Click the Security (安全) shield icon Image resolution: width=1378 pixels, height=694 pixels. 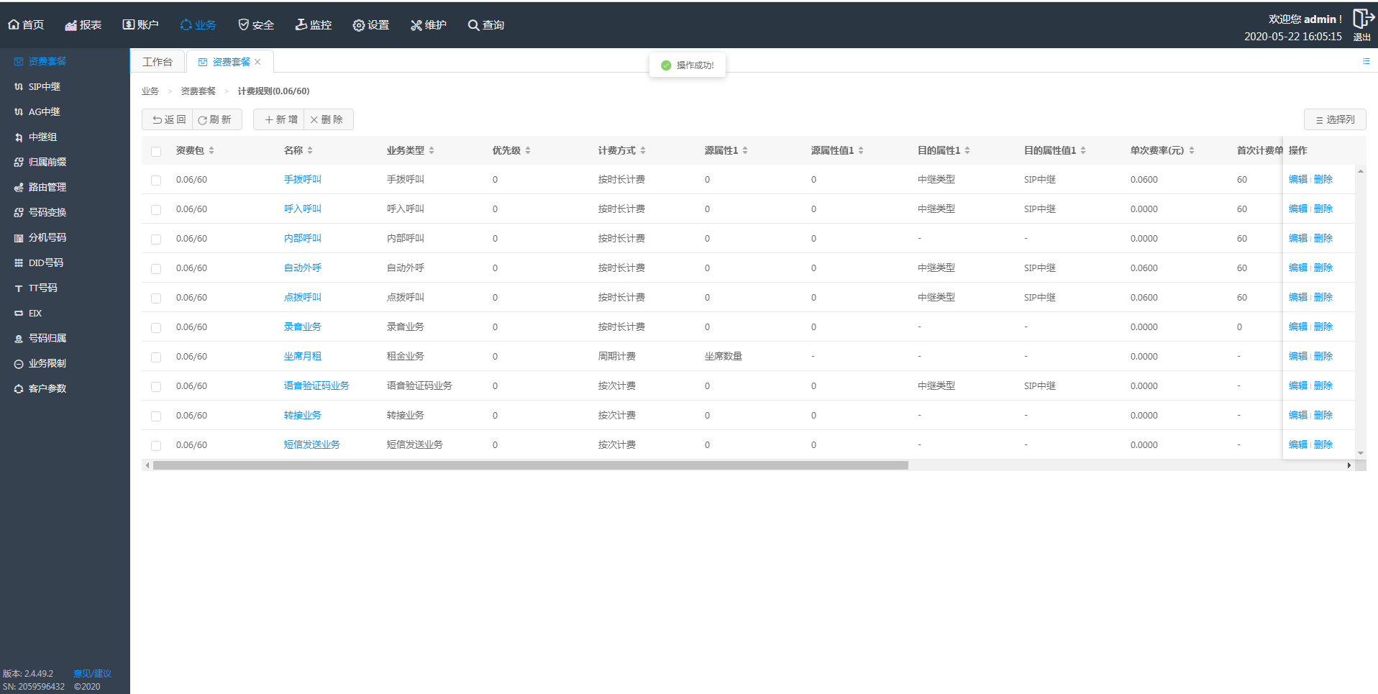[x=244, y=25]
